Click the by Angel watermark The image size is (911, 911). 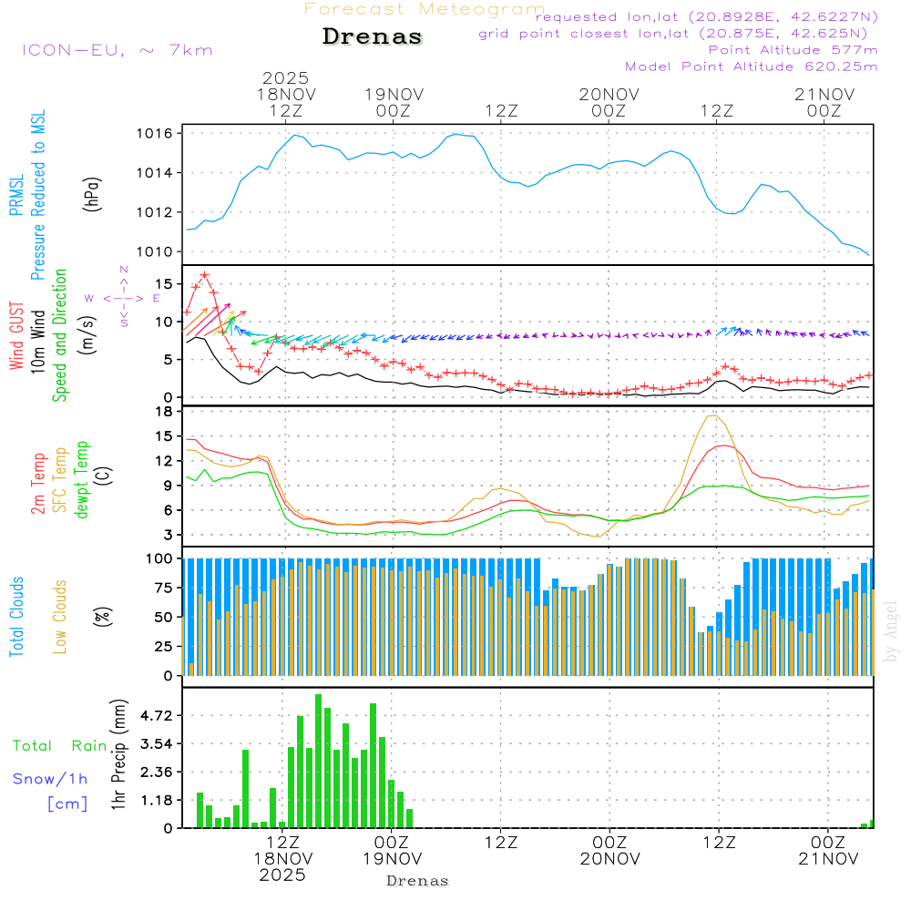click(891, 630)
